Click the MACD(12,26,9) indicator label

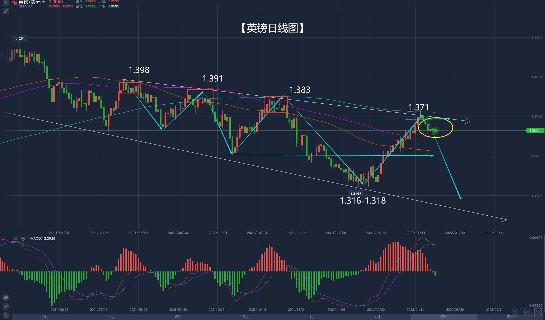pos(42,239)
